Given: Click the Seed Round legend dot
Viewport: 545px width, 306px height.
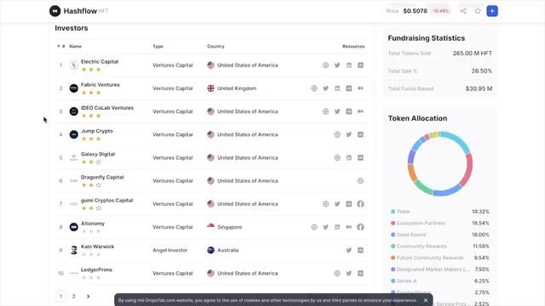Looking at the screenshot, I should pyautogui.click(x=393, y=235).
